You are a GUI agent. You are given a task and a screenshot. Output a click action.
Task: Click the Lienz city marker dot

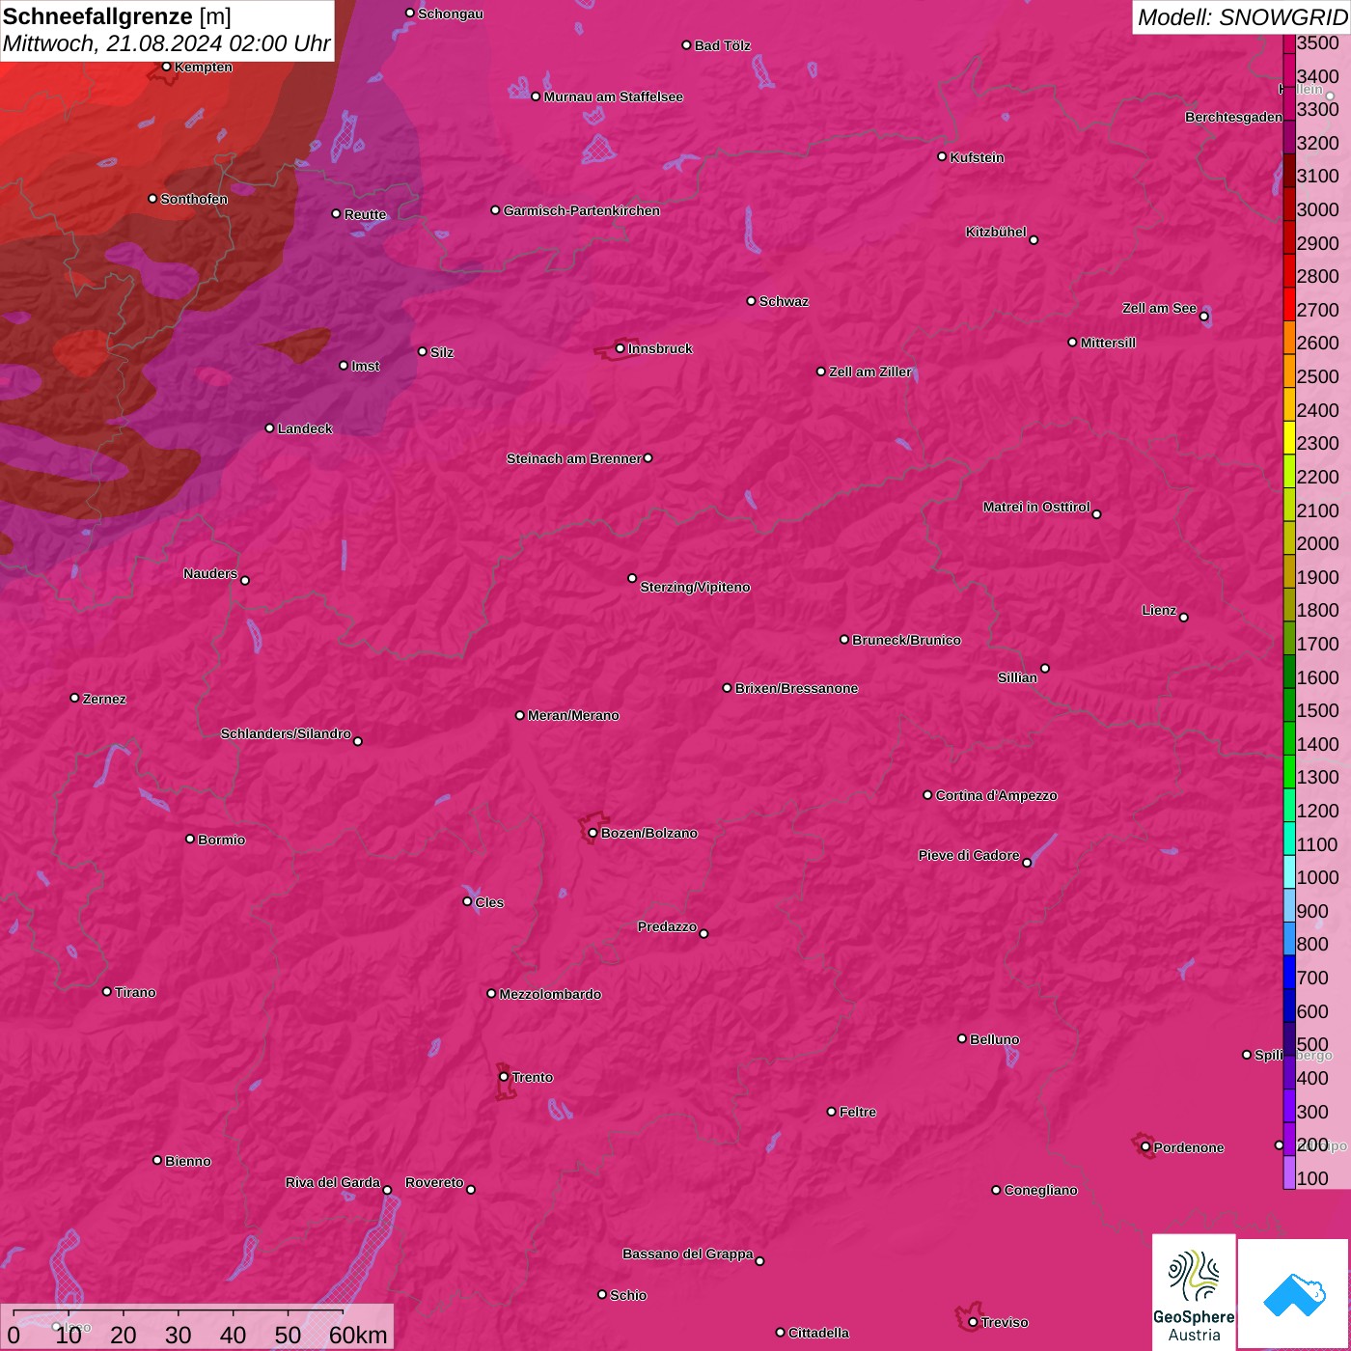(1183, 617)
